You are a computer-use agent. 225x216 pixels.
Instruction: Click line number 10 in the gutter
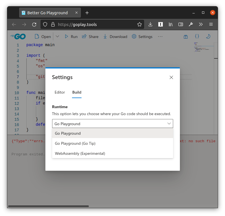17,93
